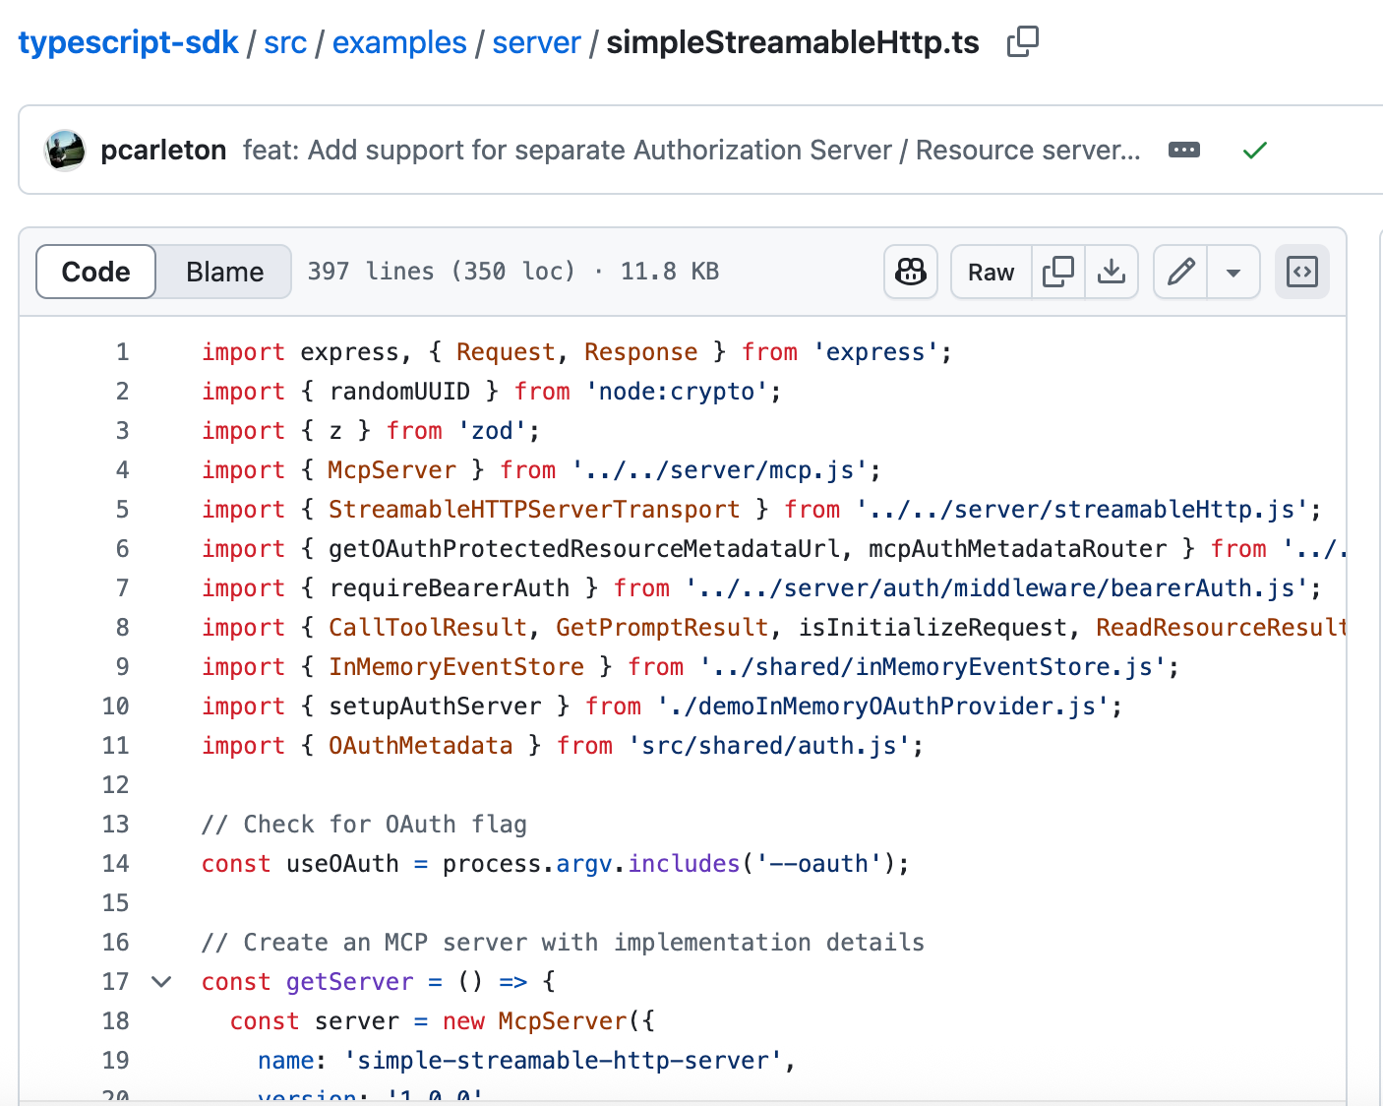Expand the commit message with the ellipsis icon
This screenshot has height=1106, width=1383.
(1183, 150)
